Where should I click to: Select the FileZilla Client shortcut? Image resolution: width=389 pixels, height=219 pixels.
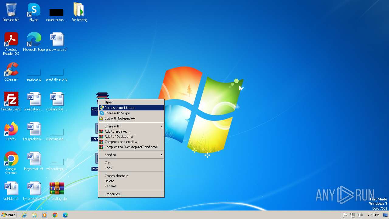pos(11,102)
